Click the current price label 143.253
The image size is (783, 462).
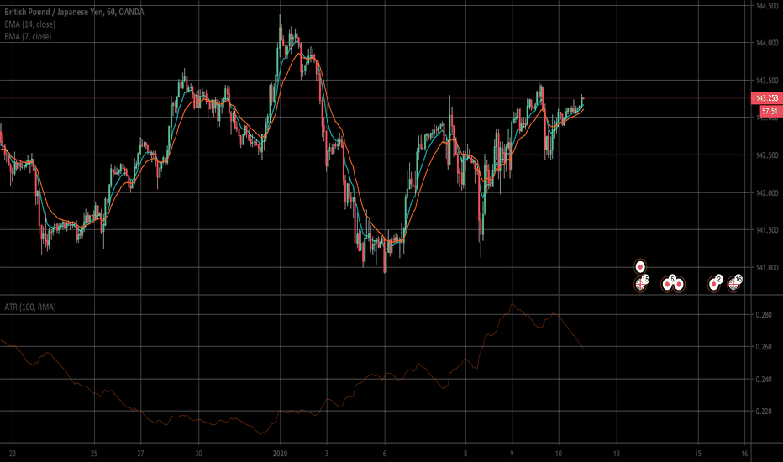click(x=764, y=98)
